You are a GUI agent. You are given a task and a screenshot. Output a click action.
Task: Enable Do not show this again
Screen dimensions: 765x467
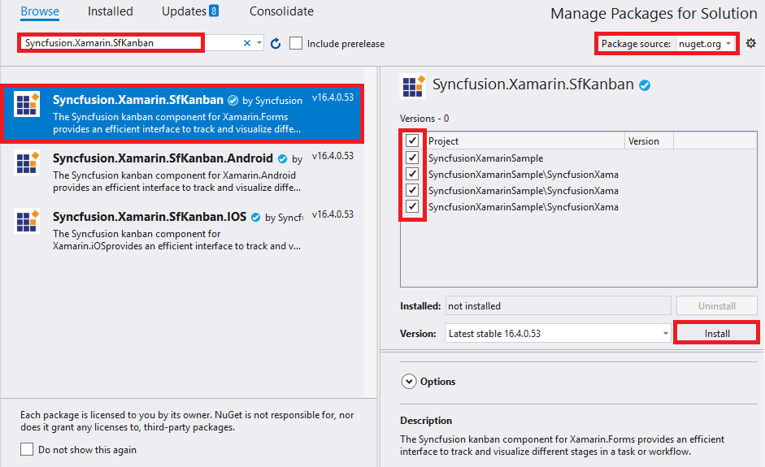coord(27,449)
